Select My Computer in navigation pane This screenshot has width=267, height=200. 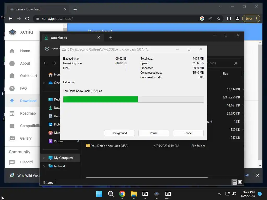tap(60, 158)
